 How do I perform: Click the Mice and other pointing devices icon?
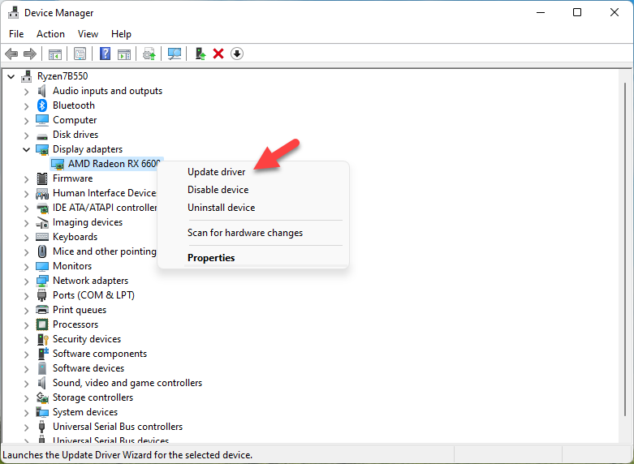coord(42,251)
